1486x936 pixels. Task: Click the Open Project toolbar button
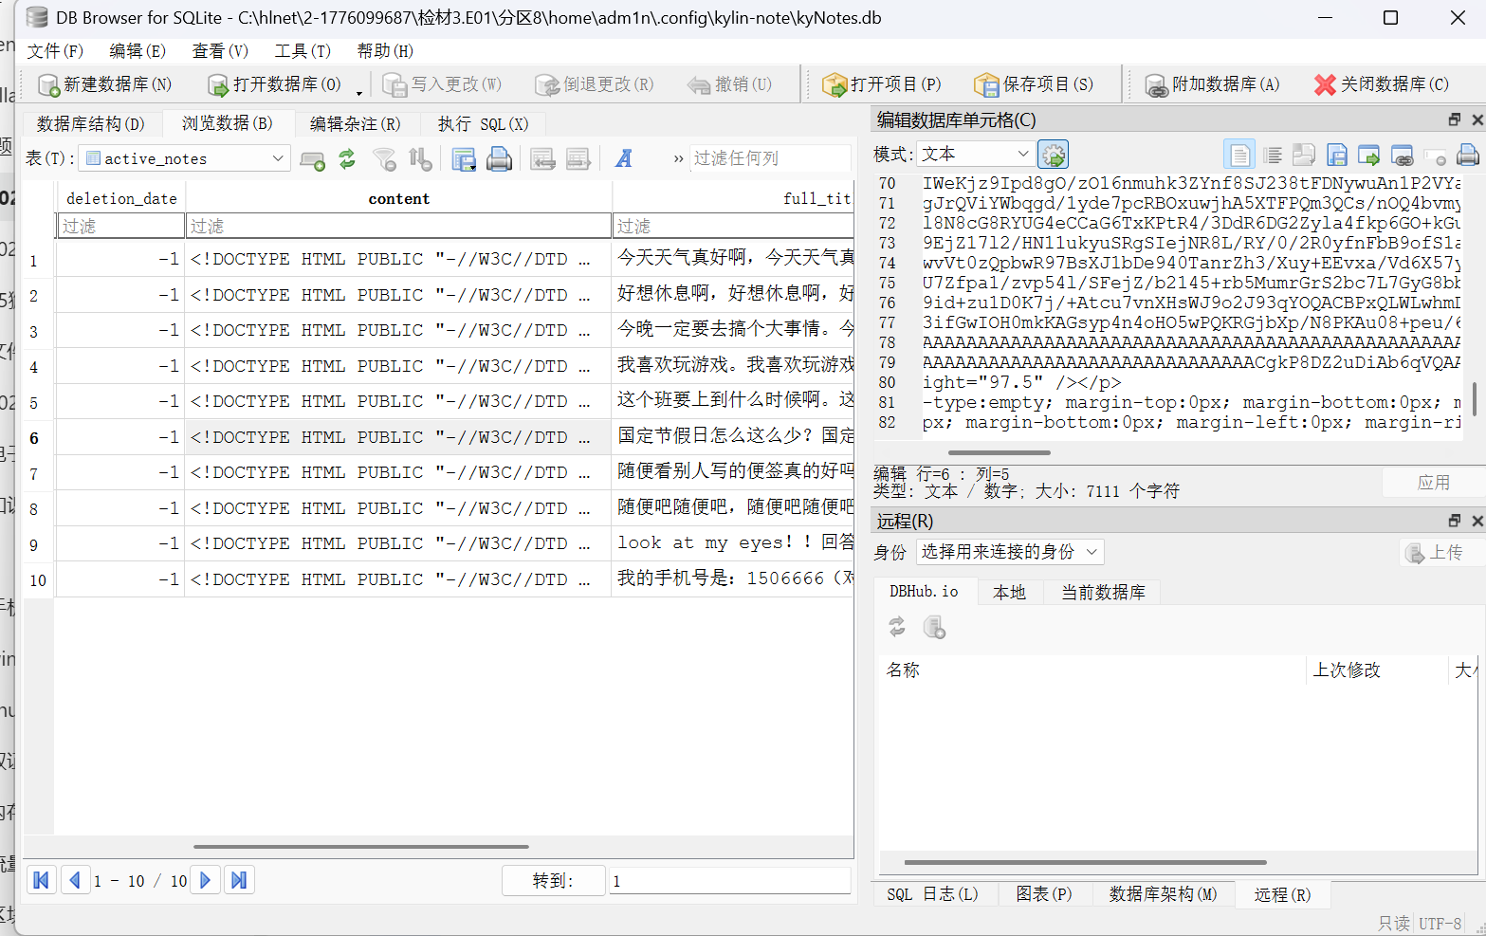click(x=882, y=84)
